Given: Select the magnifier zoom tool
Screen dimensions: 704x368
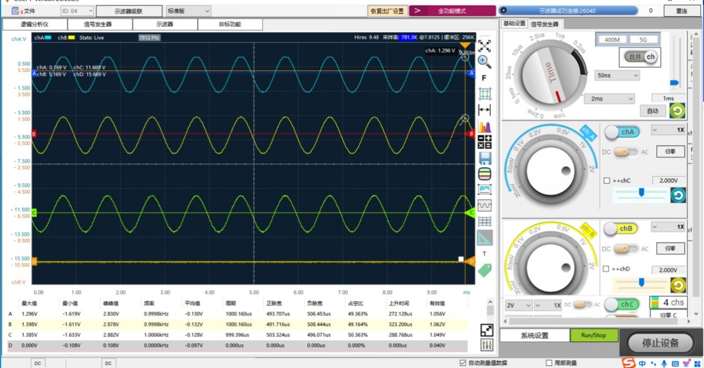Looking at the screenshot, I should [x=485, y=61].
